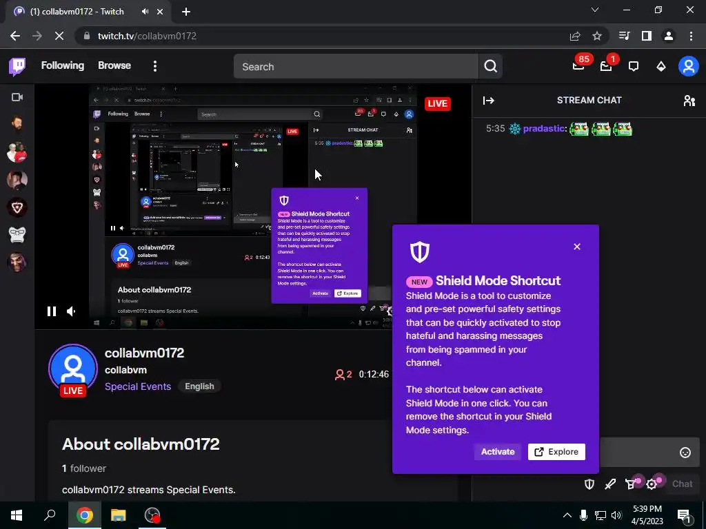Screen dimensions: 706x529
Task: Share this page via browser icon
Action: tap(575, 36)
